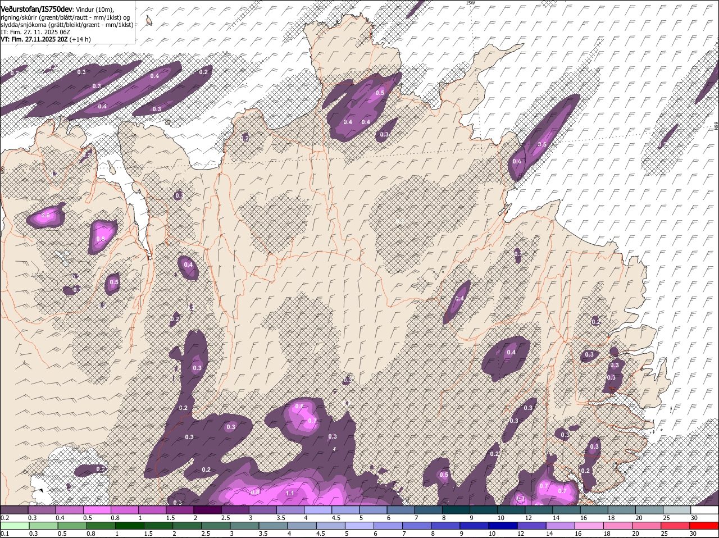Click the slydda/snjókoma description line
Screen dimensions: 719x538
click(66, 25)
